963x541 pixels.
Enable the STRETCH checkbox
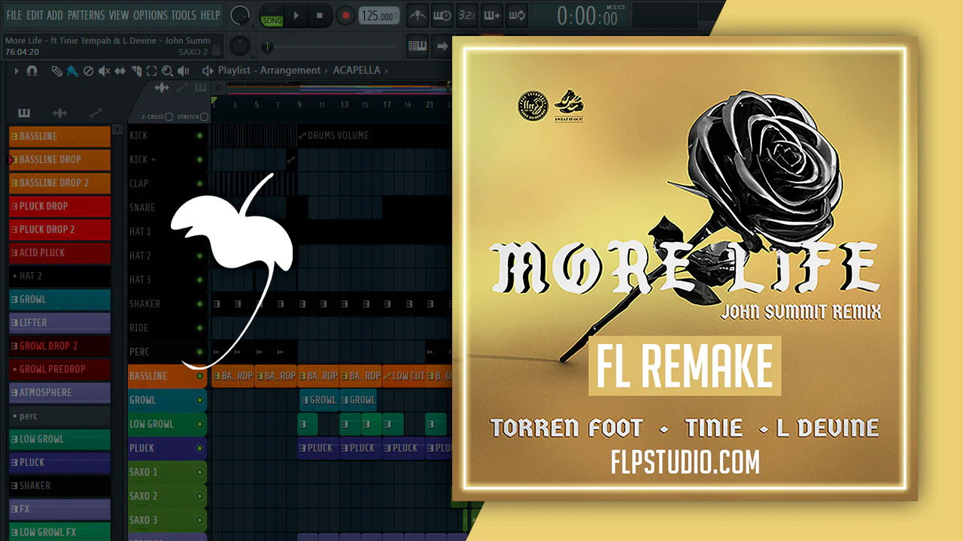coord(204,116)
